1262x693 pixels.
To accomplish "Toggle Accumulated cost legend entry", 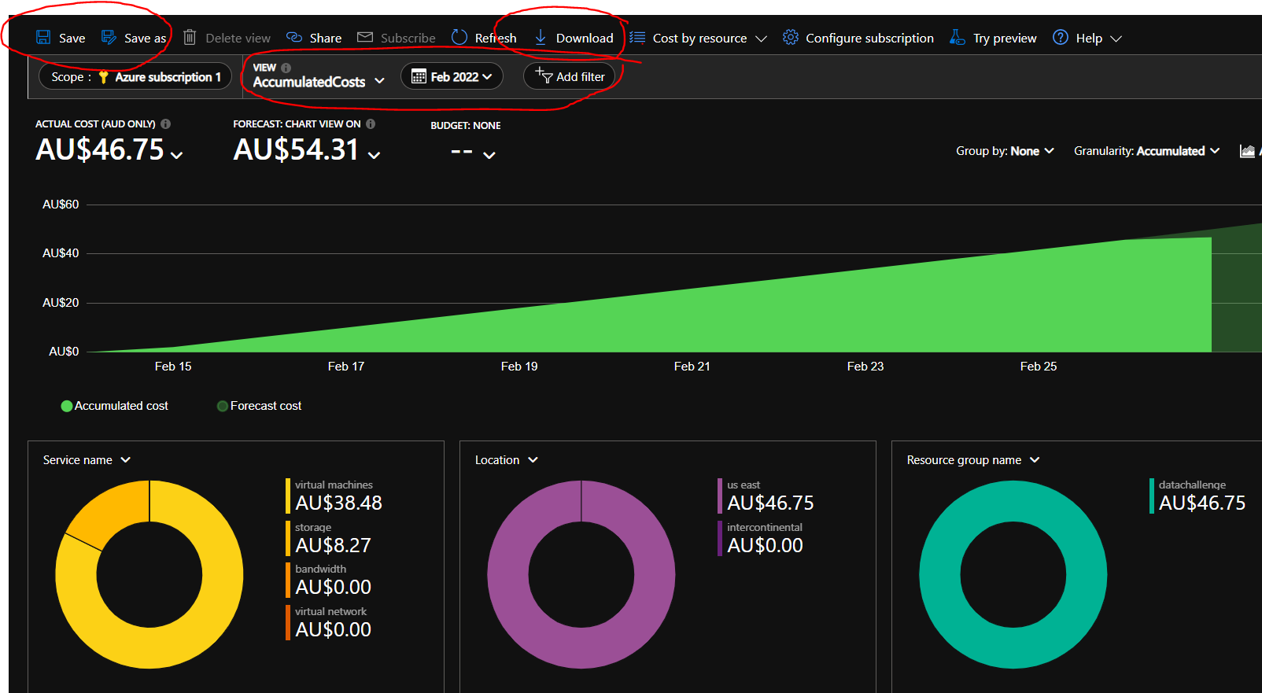I will click(115, 406).
